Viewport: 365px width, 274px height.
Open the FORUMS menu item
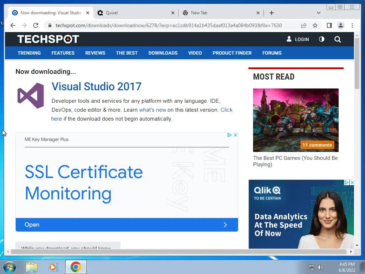(272, 53)
